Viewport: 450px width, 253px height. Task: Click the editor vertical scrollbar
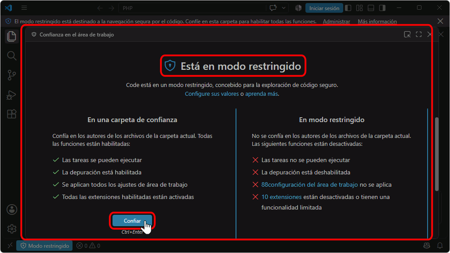pos(436,154)
